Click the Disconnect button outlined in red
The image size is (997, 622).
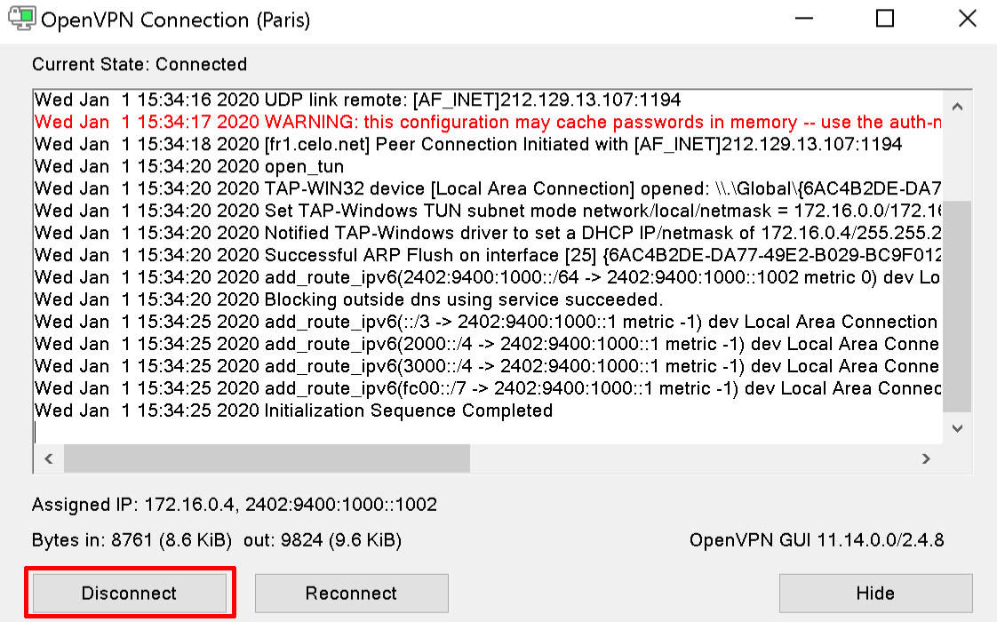click(x=130, y=593)
